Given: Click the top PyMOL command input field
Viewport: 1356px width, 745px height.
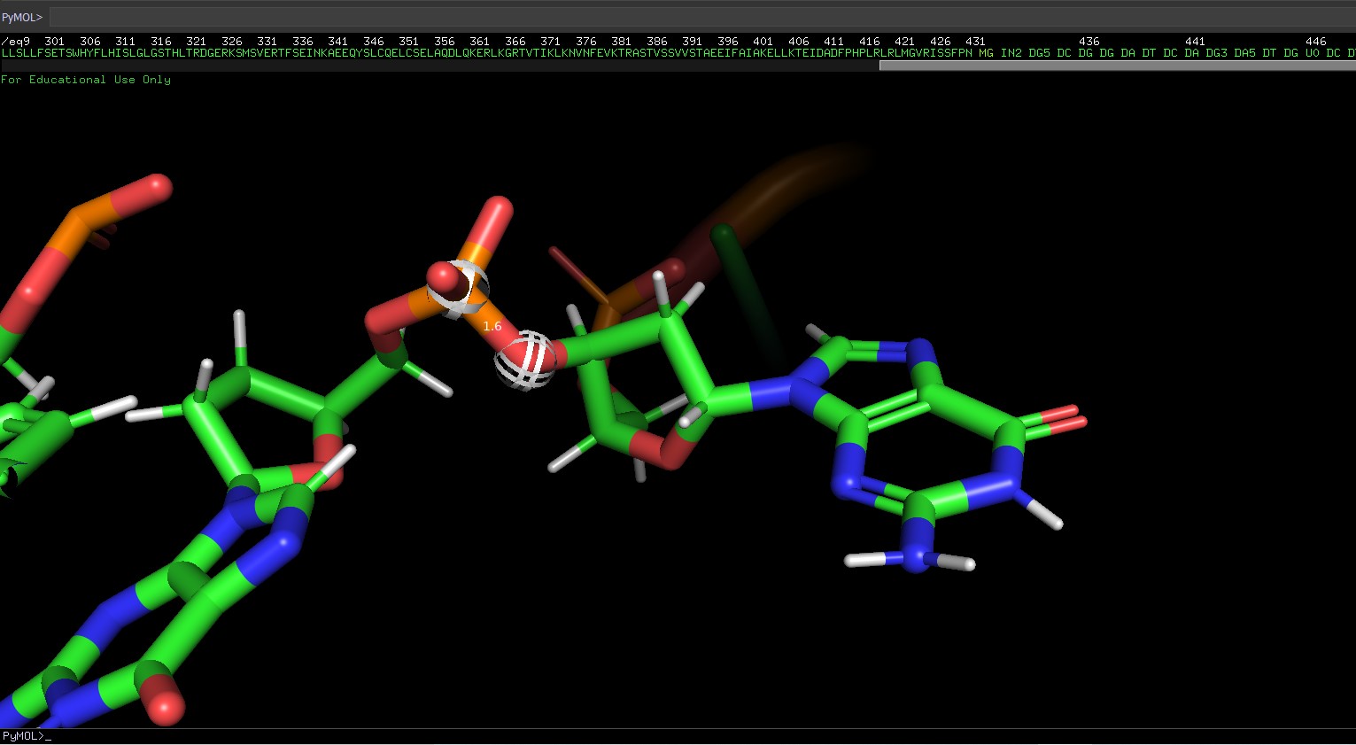Looking at the screenshot, I should (x=700, y=17).
